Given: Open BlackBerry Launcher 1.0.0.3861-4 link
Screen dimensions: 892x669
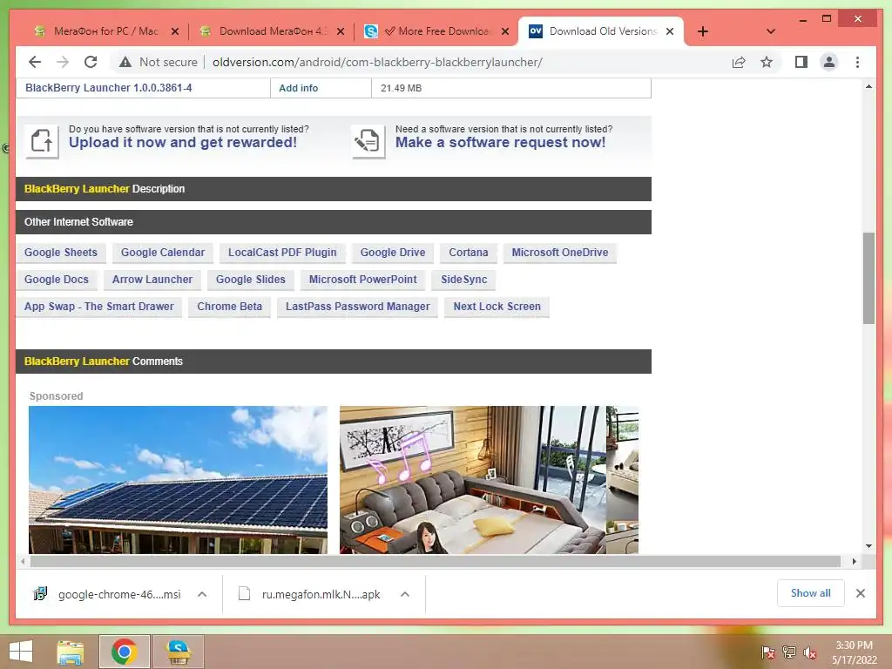Looking at the screenshot, I should pos(108,88).
